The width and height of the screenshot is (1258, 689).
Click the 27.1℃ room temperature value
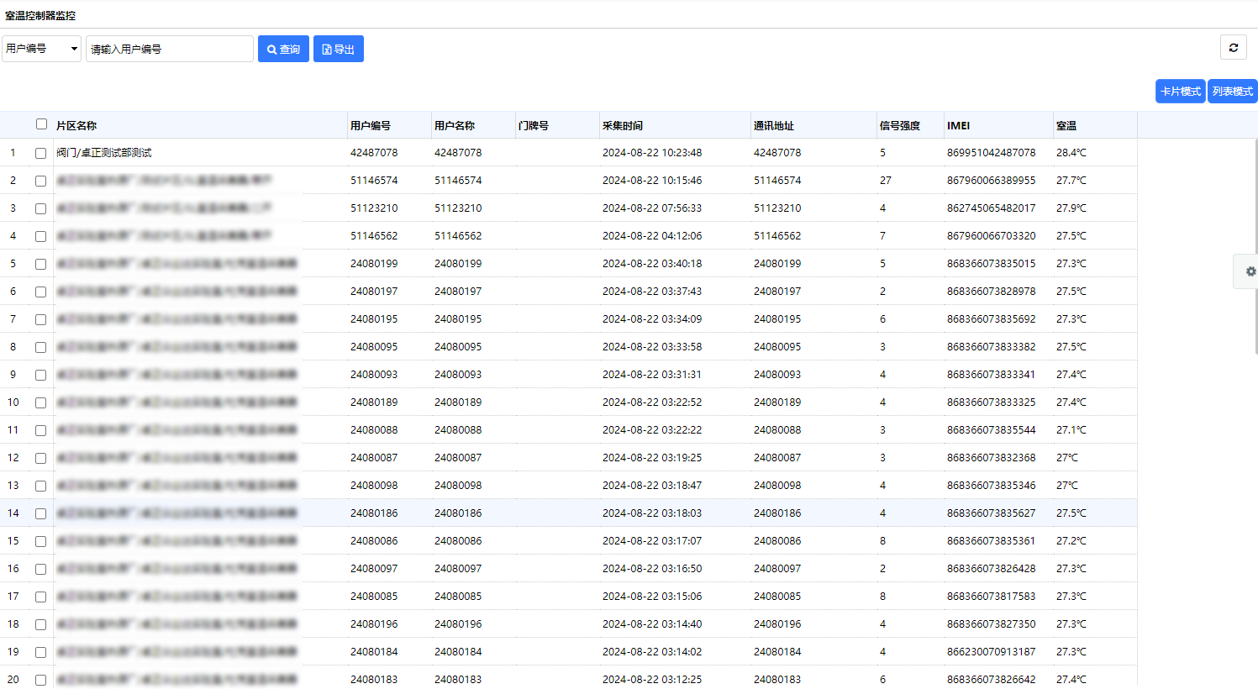pyautogui.click(x=1071, y=430)
